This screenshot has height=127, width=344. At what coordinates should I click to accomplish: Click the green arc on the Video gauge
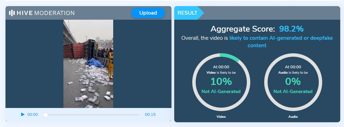tap(230, 56)
